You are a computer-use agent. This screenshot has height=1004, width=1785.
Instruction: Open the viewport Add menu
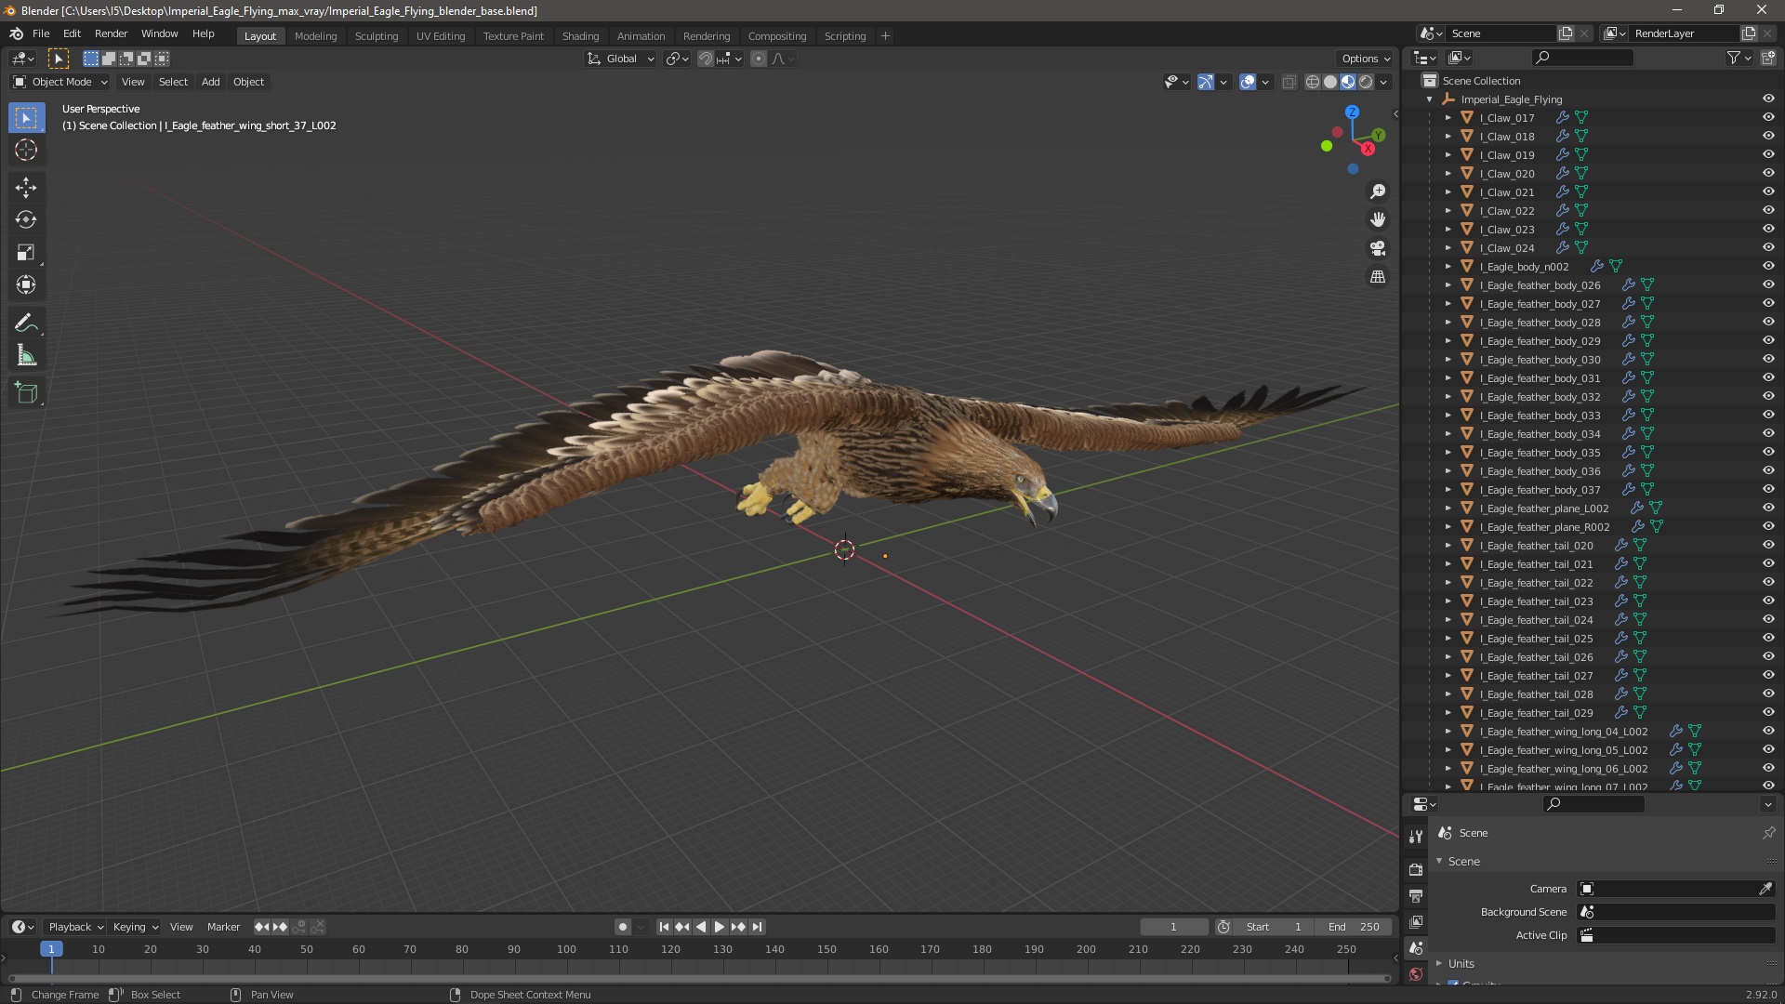pos(211,82)
